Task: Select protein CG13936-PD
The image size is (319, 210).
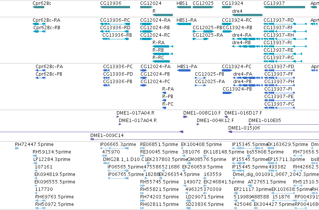Action: 106,78
